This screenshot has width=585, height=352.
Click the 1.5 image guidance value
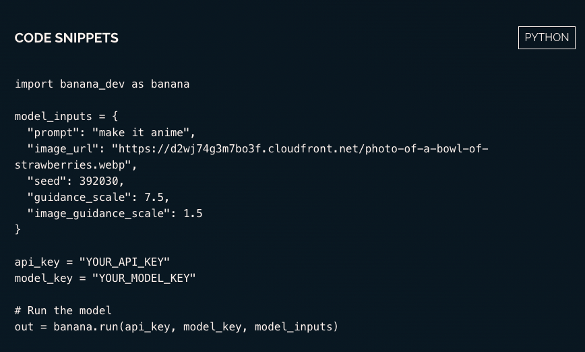click(x=193, y=214)
